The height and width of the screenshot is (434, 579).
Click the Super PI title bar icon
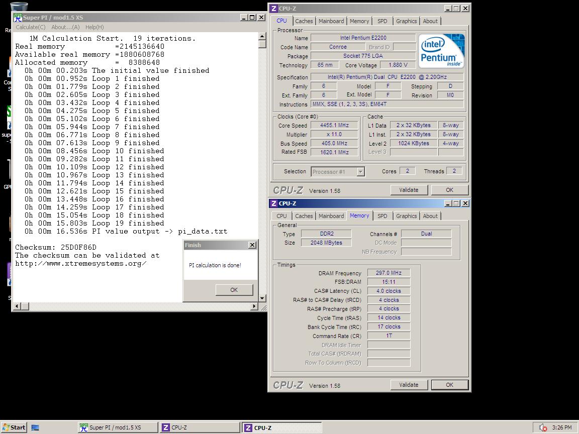tap(18, 18)
